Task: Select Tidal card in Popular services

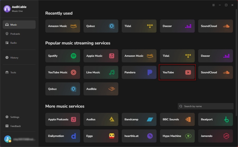Action: (177, 56)
